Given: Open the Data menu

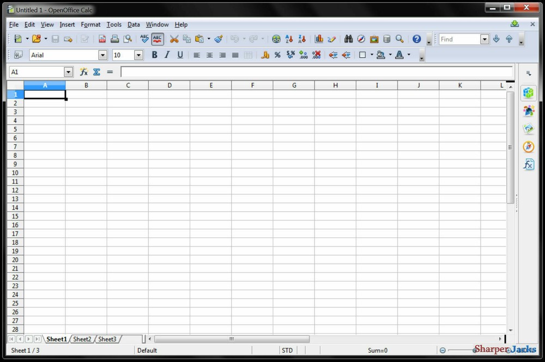Looking at the screenshot, I should coord(134,24).
